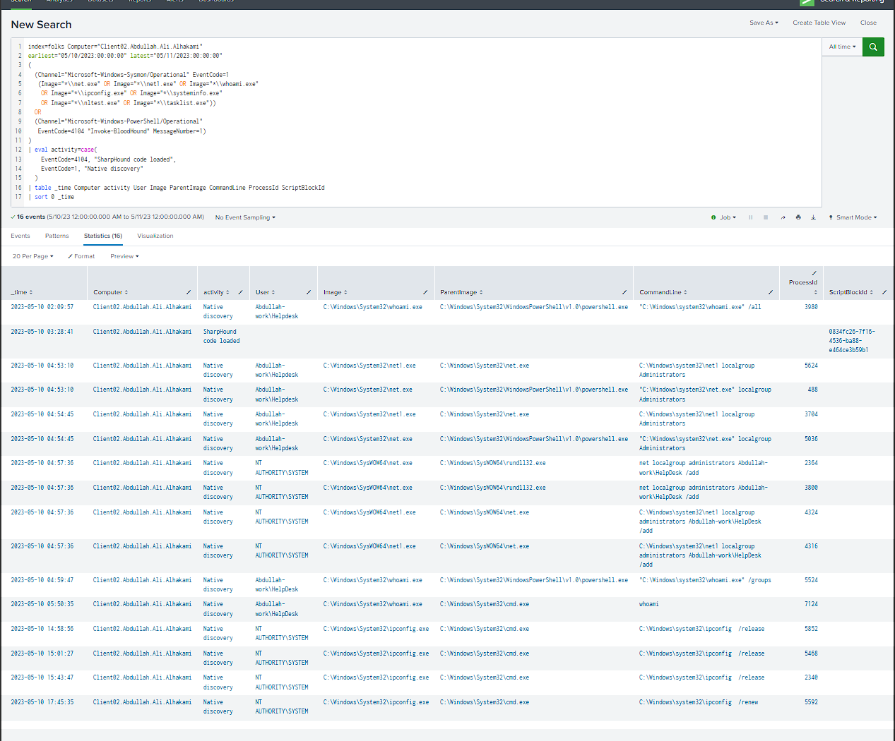Edit the Computer column with pencil icon
The height and width of the screenshot is (741, 895).
click(189, 292)
